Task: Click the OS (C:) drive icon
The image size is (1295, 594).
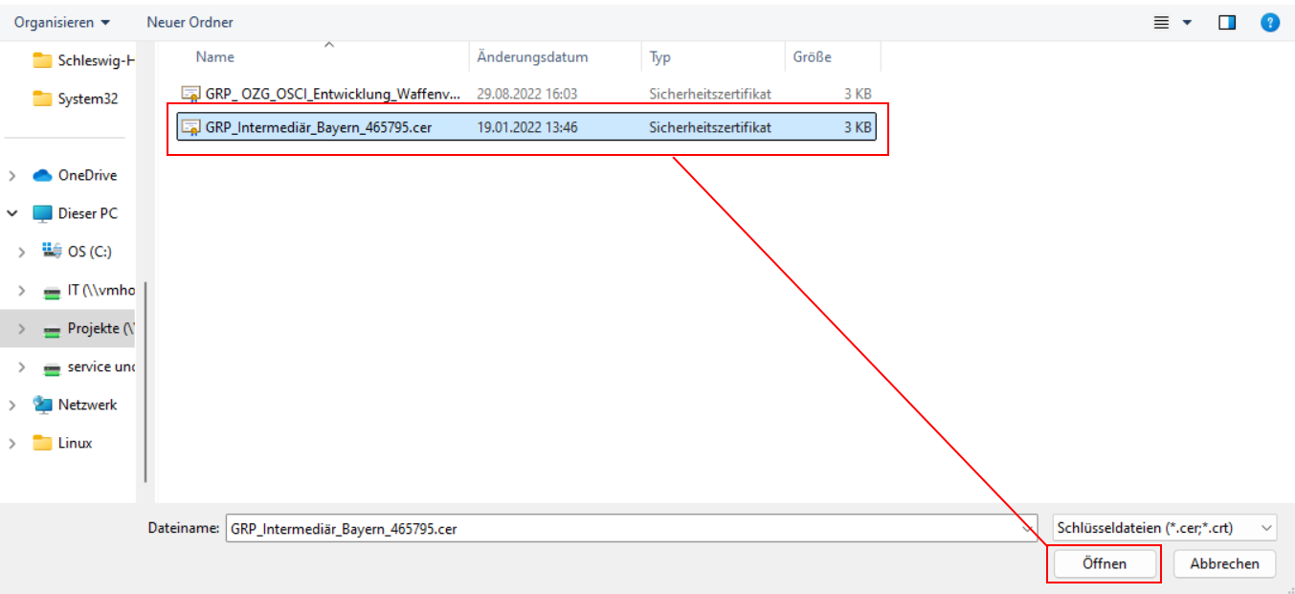Action: pyautogui.click(x=52, y=251)
